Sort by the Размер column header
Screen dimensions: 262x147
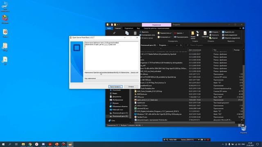(x=237, y=50)
